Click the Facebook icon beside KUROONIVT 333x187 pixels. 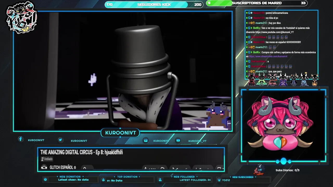point(21,139)
